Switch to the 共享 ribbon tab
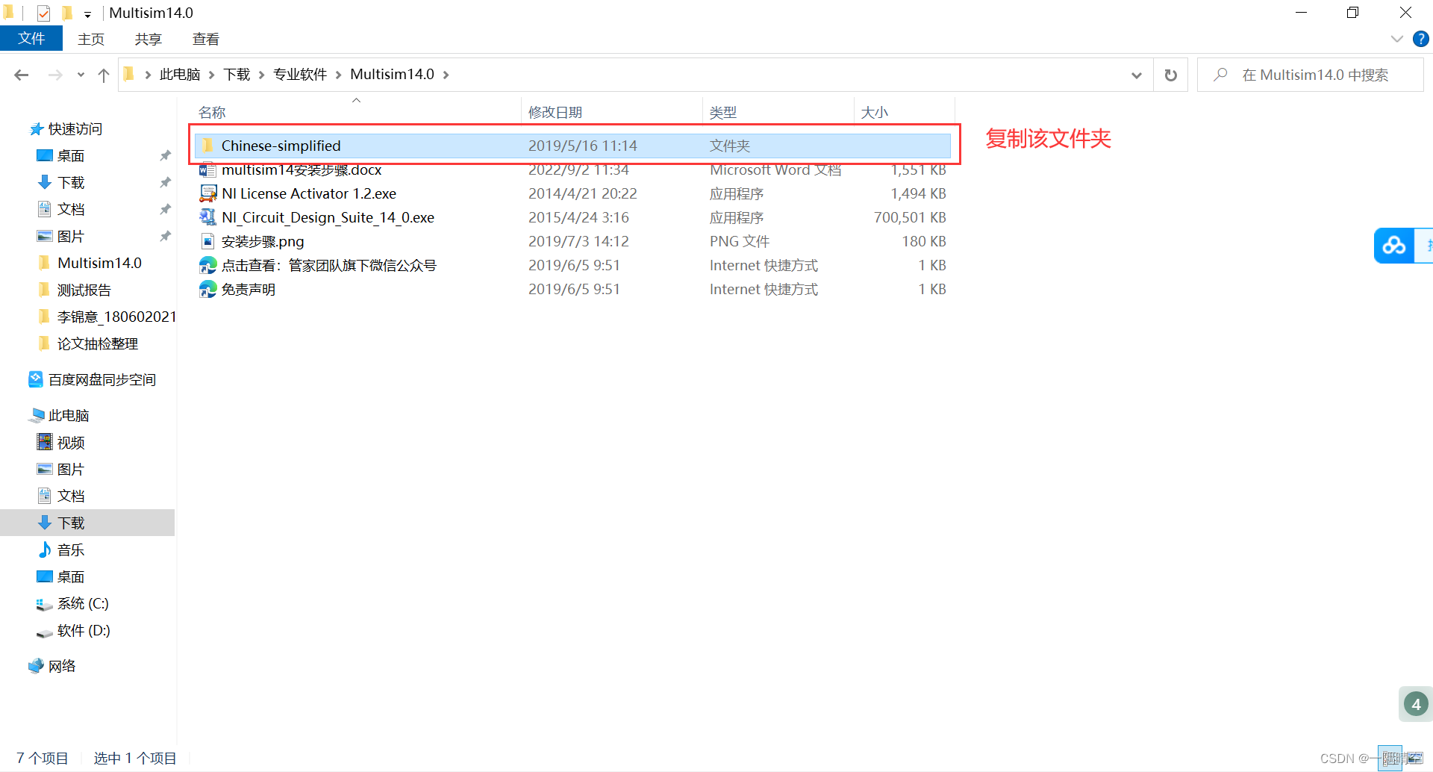Image resolution: width=1433 pixels, height=772 pixels. point(149,39)
